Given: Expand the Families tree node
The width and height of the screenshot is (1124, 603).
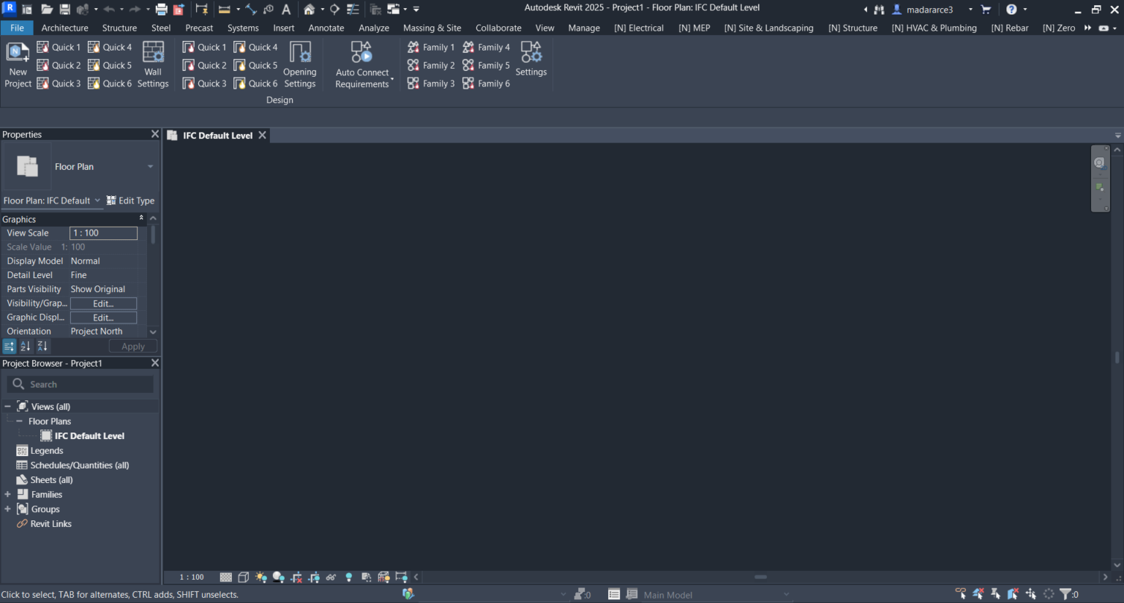Looking at the screenshot, I should (x=7, y=495).
